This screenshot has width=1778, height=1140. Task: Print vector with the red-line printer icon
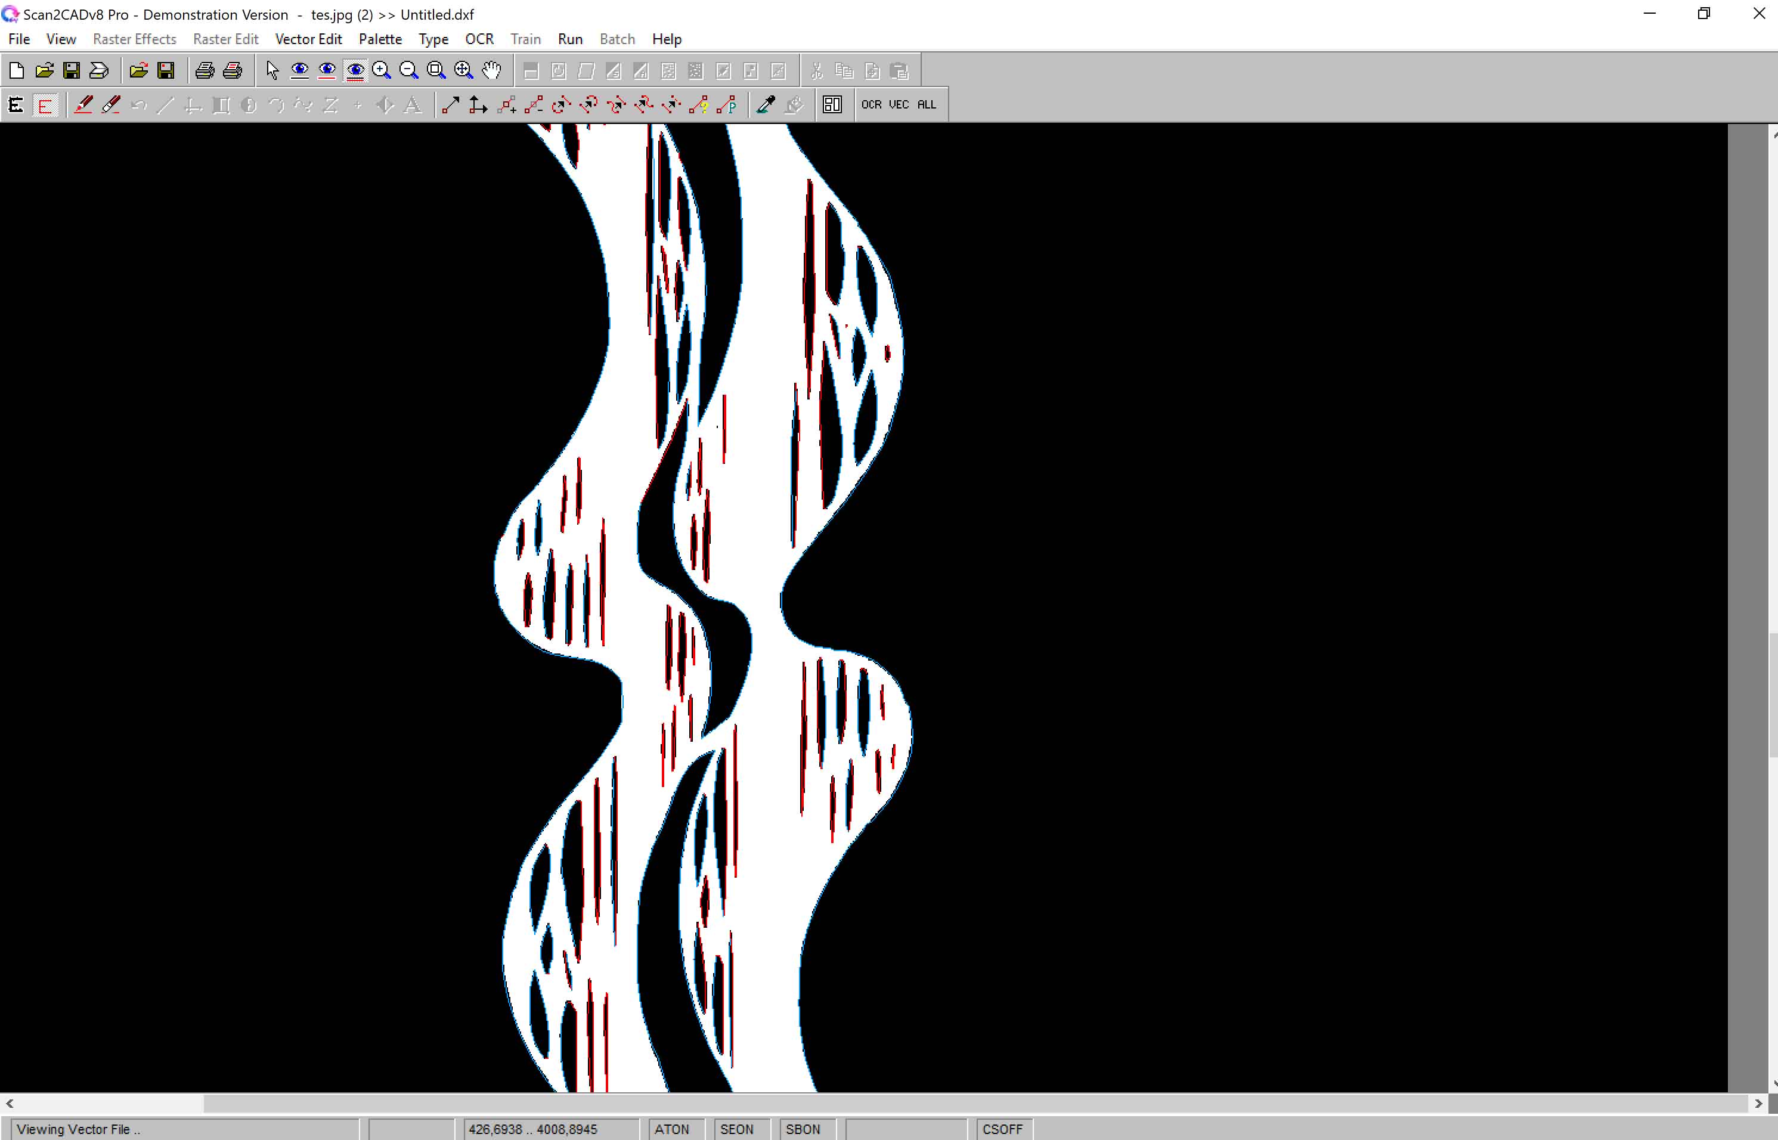(x=233, y=70)
